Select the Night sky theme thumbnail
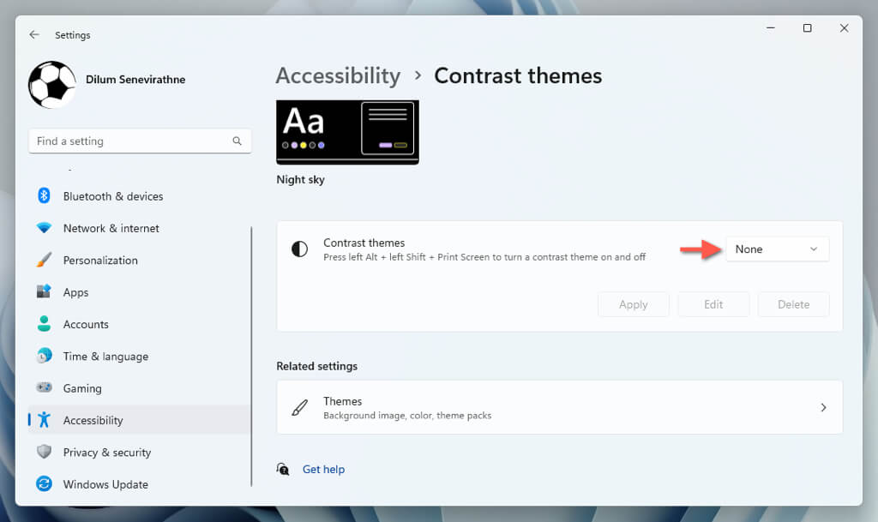 pyautogui.click(x=347, y=132)
